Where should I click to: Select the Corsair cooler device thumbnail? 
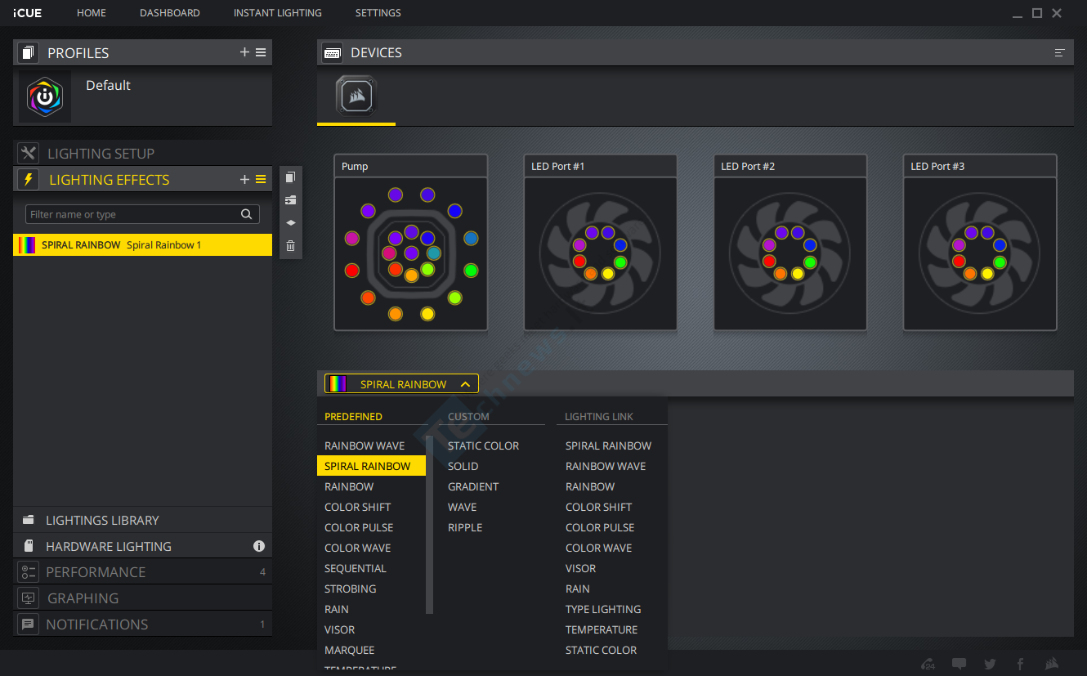(x=356, y=96)
